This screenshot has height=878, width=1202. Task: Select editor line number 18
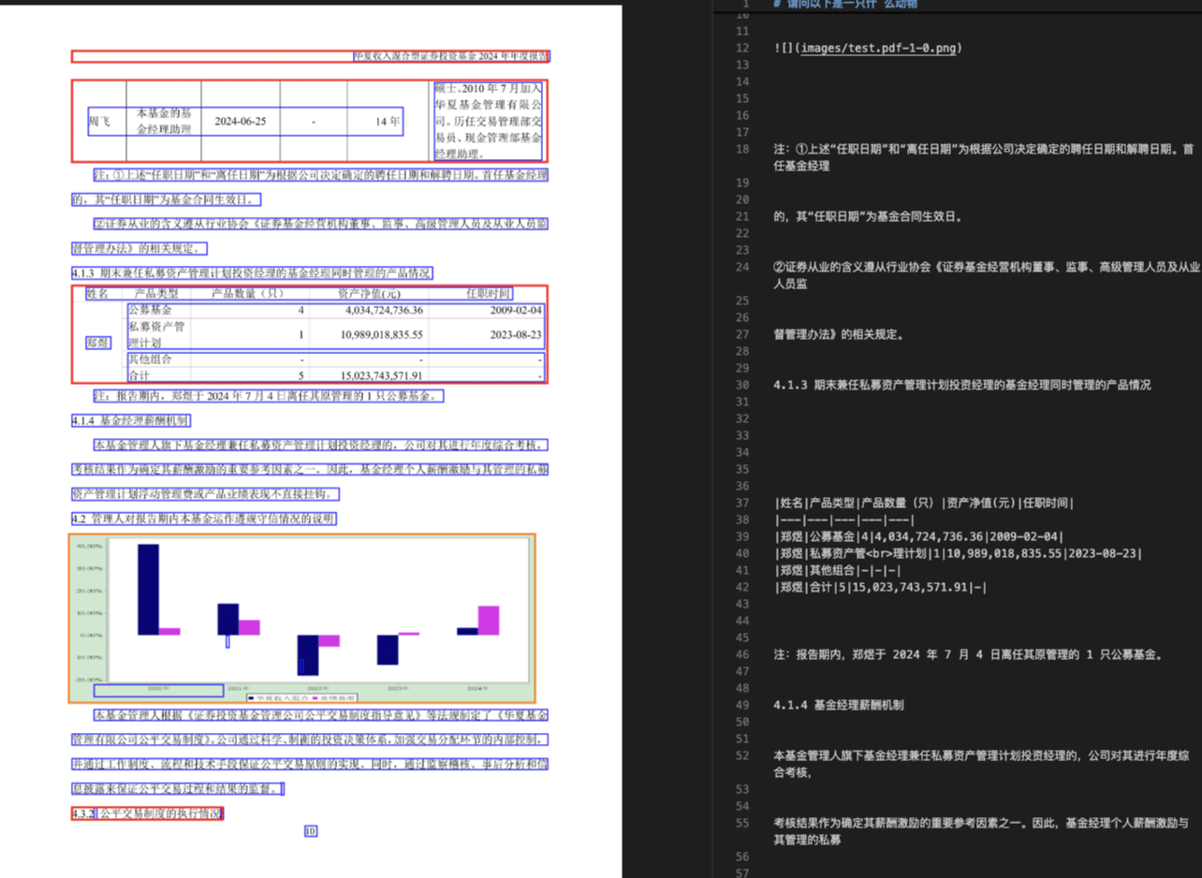[742, 149]
